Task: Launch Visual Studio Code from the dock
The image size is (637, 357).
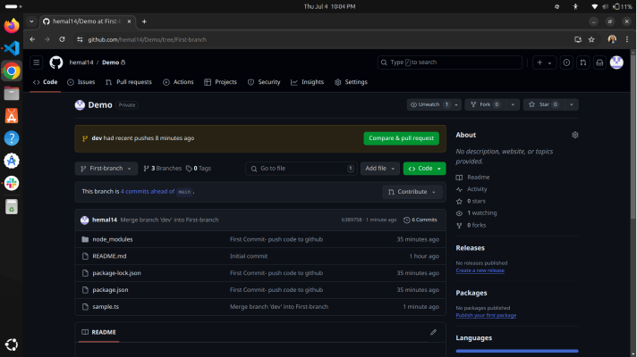Action: coord(12,48)
